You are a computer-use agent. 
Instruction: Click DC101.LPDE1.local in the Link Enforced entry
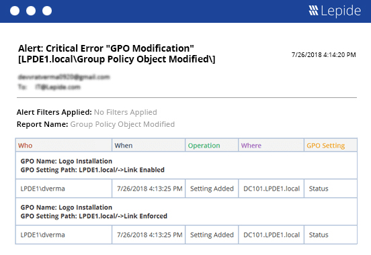click(272, 235)
